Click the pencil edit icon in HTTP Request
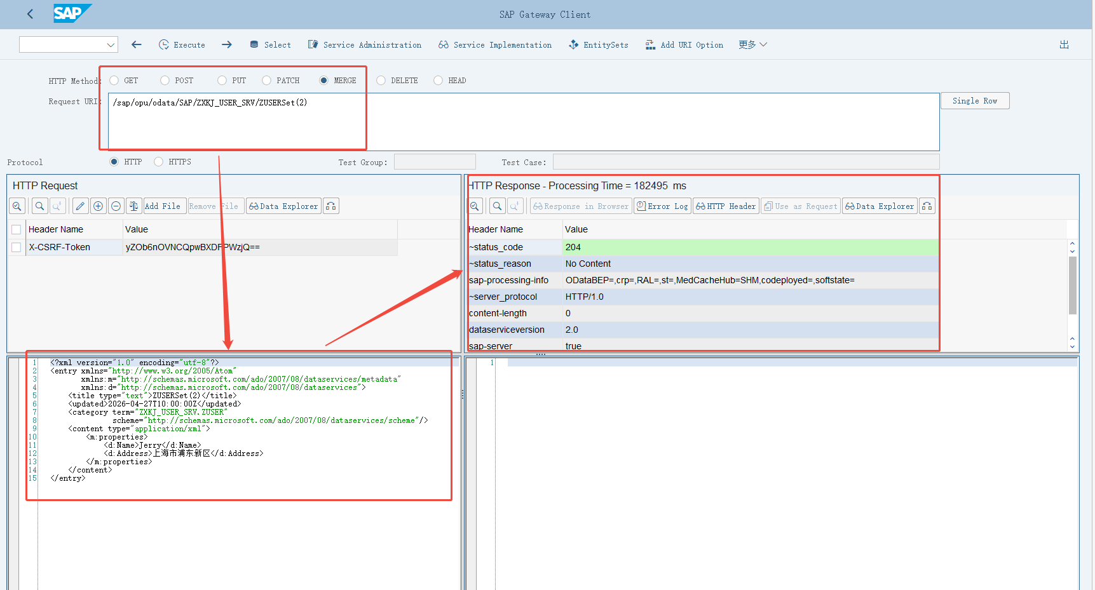The image size is (1095, 590). (80, 206)
